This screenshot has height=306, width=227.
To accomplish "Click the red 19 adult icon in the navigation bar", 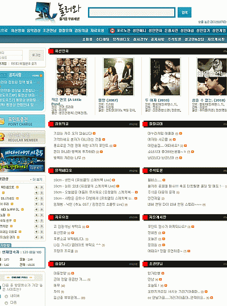I will (x=112, y=31).
